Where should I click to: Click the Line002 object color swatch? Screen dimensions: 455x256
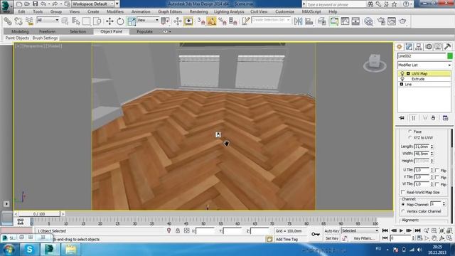coord(450,56)
